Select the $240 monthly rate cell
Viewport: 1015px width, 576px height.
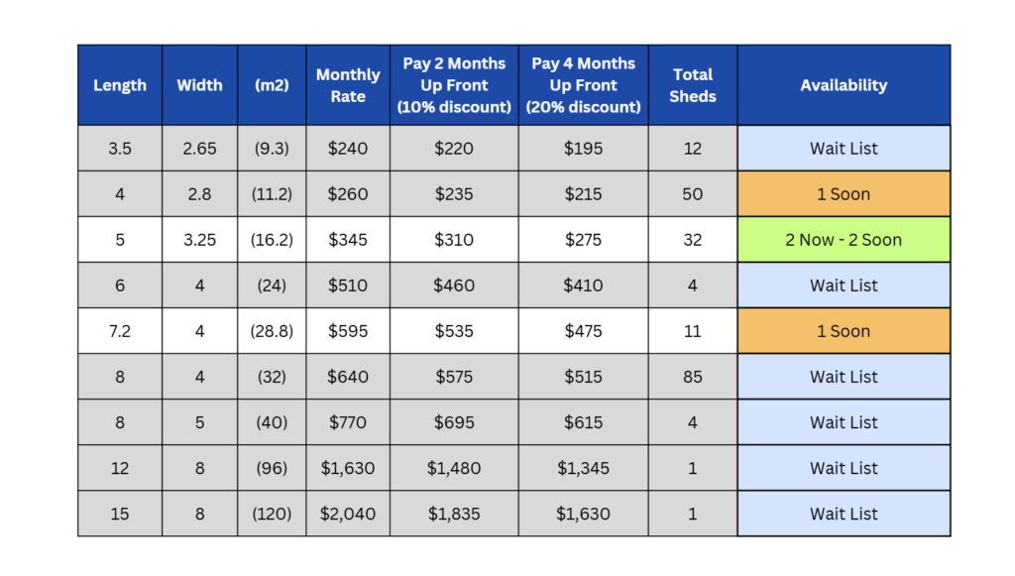pos(348,149)
